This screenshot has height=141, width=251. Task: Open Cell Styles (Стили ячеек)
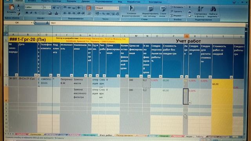pyautogui.click(x=163, y=11)
